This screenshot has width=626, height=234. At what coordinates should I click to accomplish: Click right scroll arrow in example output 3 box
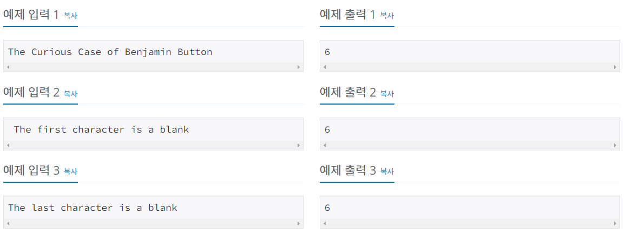tap(615, 223)
